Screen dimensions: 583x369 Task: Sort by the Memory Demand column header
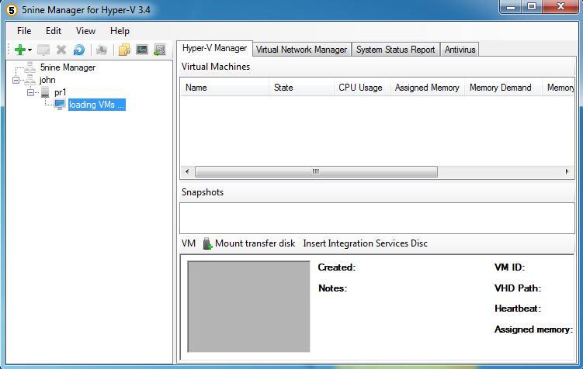point(503,88)
